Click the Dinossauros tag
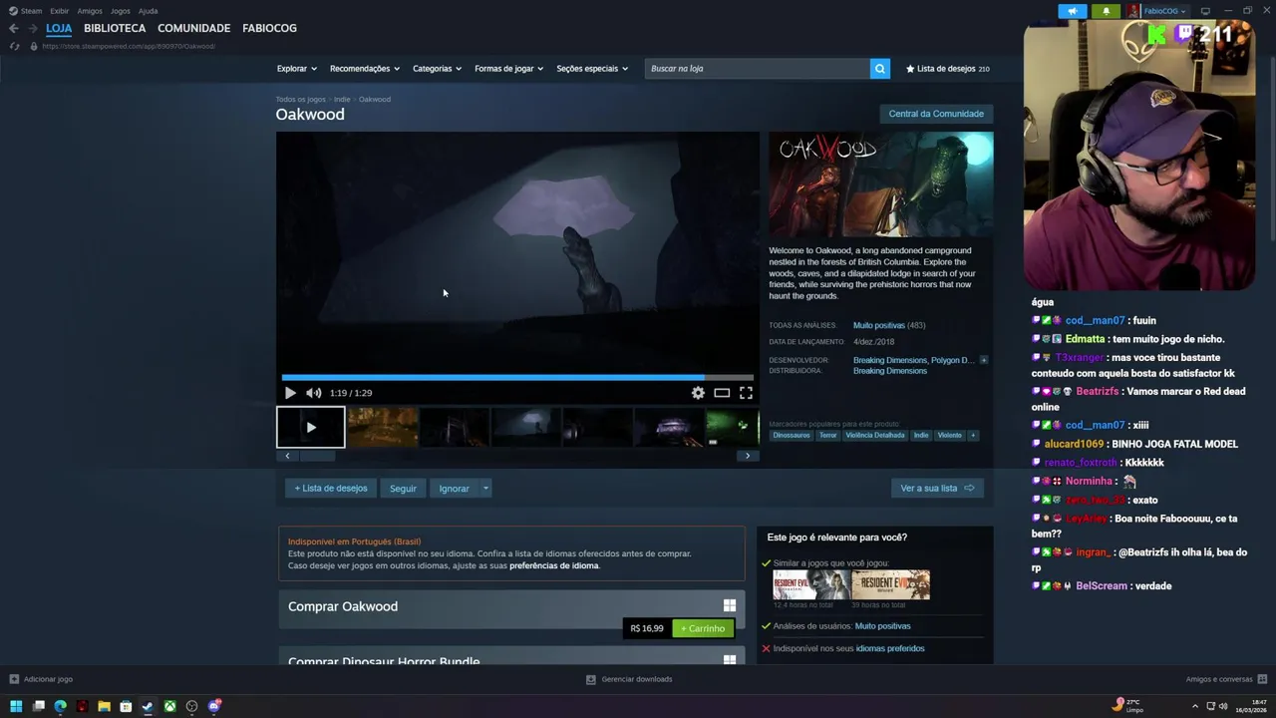Image resolution: width=1276 pixels, height=718 pixels. point(792,435)
